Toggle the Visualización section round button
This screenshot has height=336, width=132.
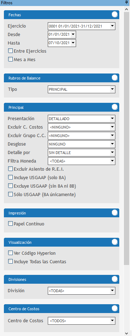(115, 242)
